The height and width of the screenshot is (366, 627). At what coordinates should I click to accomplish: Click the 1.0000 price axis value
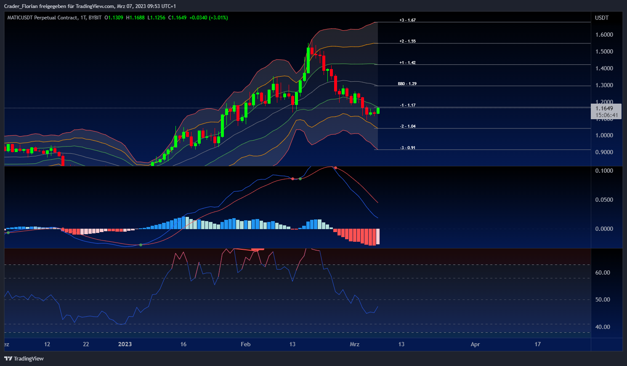pyautogui.click(x=604, y=135)
